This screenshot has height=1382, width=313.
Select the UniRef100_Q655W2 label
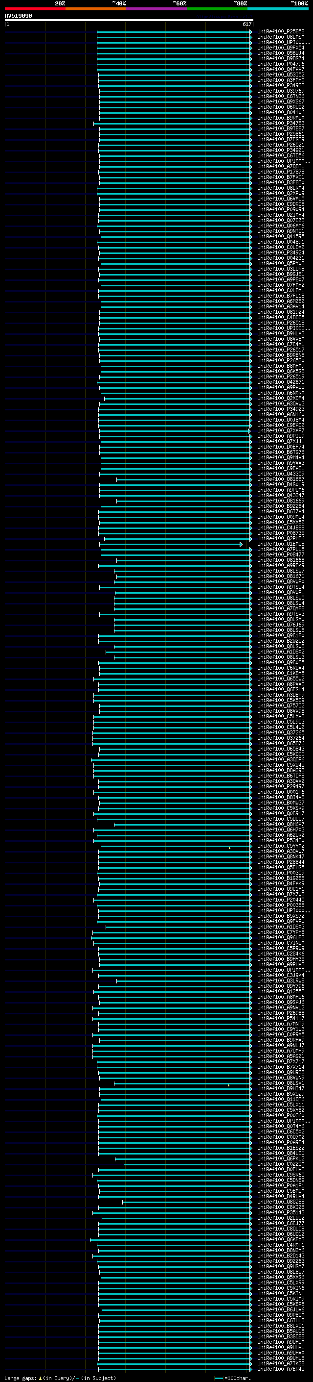tap(281, 678)
